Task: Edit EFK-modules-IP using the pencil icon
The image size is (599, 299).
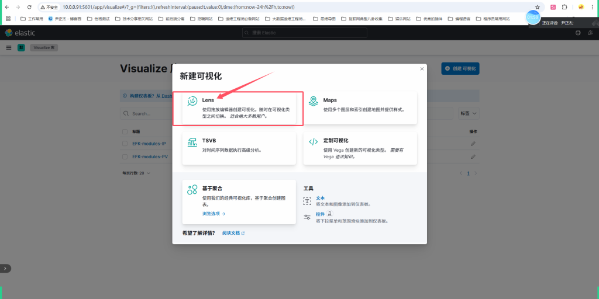Action: (473, 144)
